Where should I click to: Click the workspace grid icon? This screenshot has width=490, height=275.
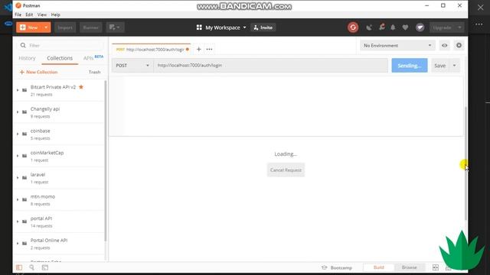point(199,27)
